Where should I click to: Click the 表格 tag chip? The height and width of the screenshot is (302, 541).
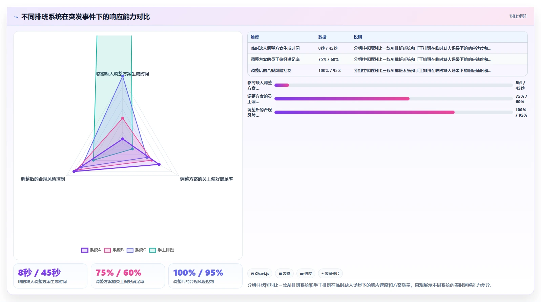click(285, 274)
